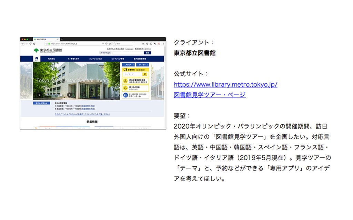Bookmark the page with the star icon
Viewport: 353px width, 220px height.
click(110, 44)
